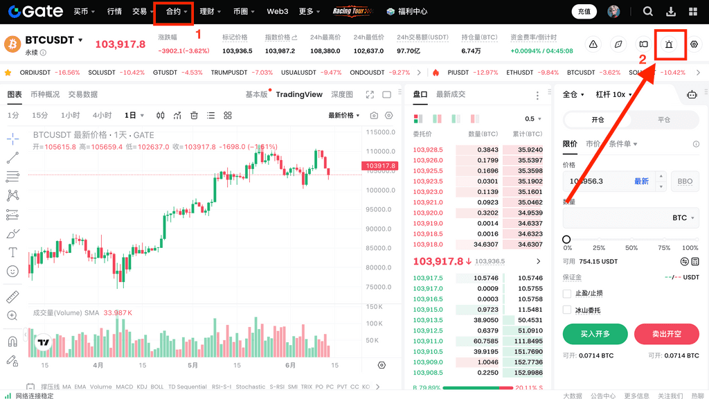This screenshot has height=399, width=709.
Task: Select the ruler measure tool
Action: pos(12,297)
